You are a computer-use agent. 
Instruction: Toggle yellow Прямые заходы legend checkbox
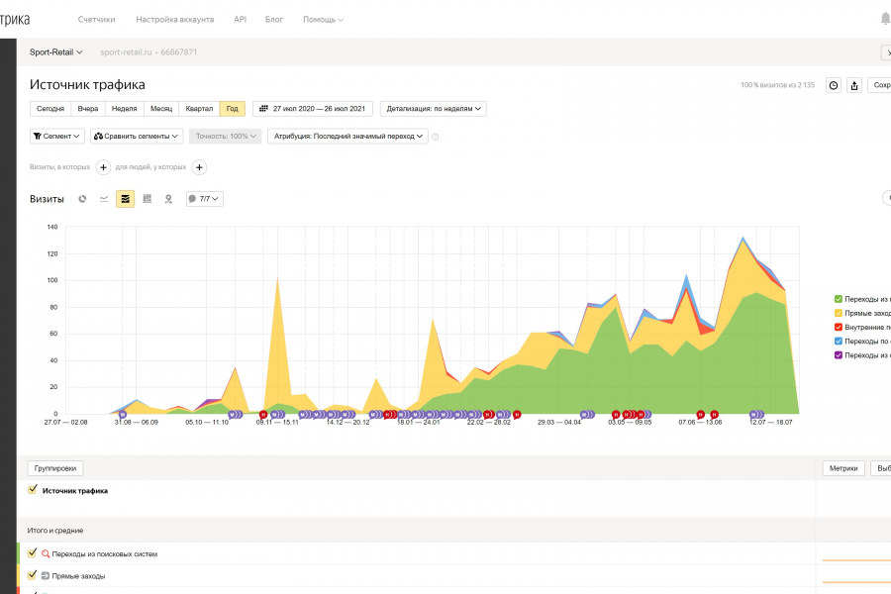point(839,313)
